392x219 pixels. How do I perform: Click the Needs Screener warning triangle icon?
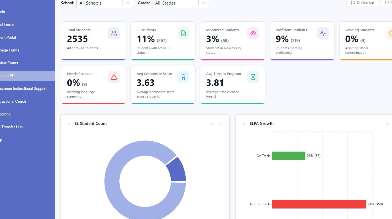tap(114, 77)
